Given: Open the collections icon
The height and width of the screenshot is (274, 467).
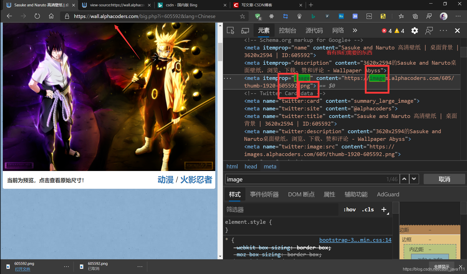Looking at the screenshot, I should click(x=415, y=16).
